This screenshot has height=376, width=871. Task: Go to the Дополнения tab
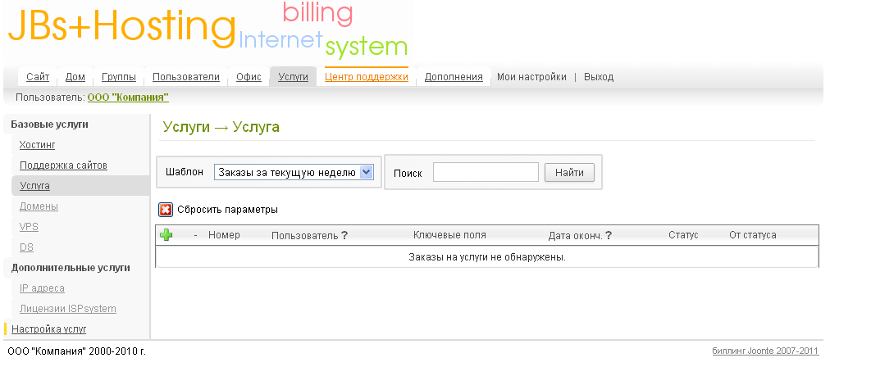(454, 77)
